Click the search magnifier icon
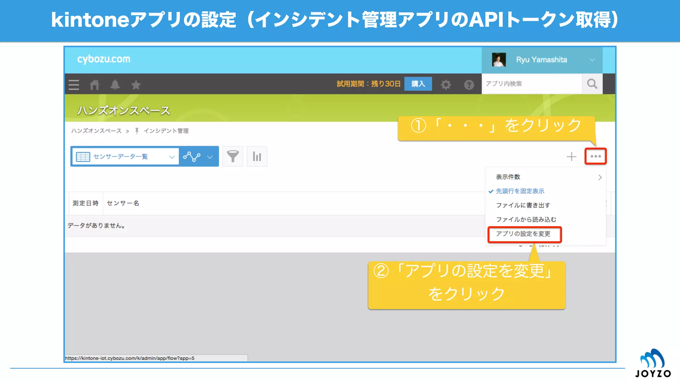This screenshot has height=382, width=680. pyautogui.click(x=592, y=84)
